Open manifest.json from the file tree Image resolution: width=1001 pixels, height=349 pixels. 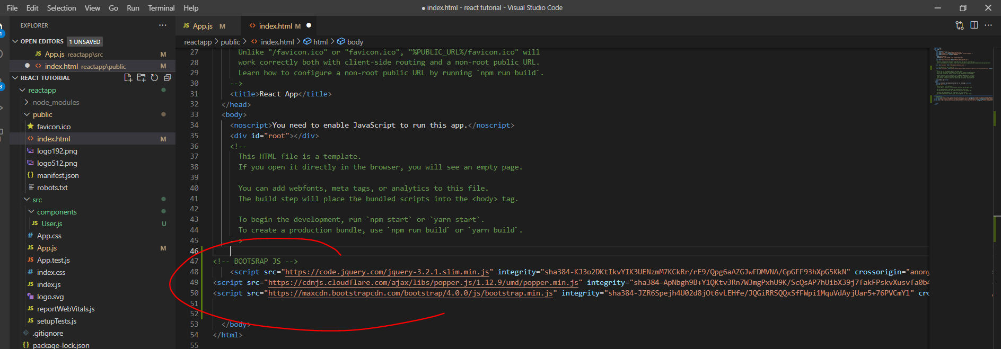[58, 175]
